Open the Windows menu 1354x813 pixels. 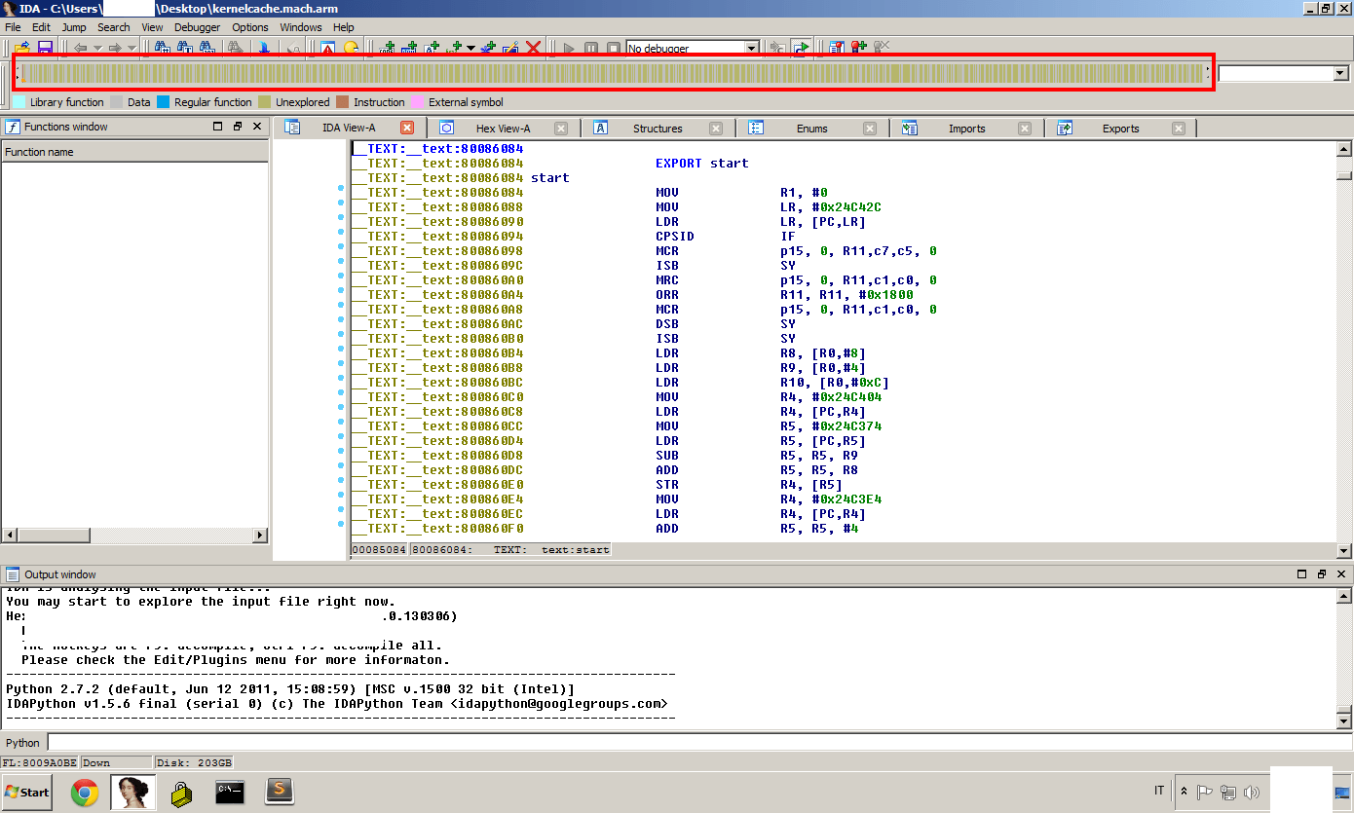coord(301,27)
